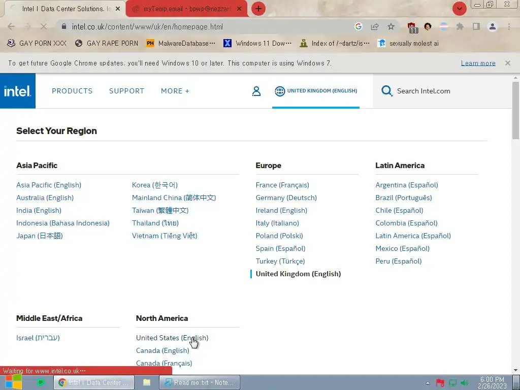
Task: Click the address bar URL
Action: click(x=147, y=27)
